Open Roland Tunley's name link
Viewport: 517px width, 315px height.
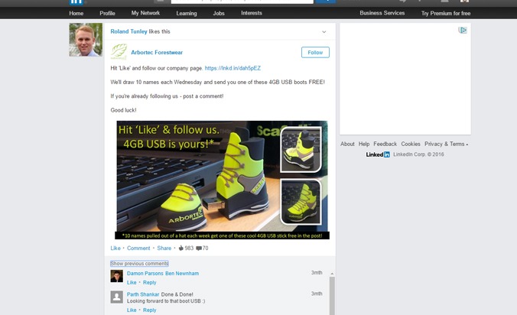click(128, 31)
